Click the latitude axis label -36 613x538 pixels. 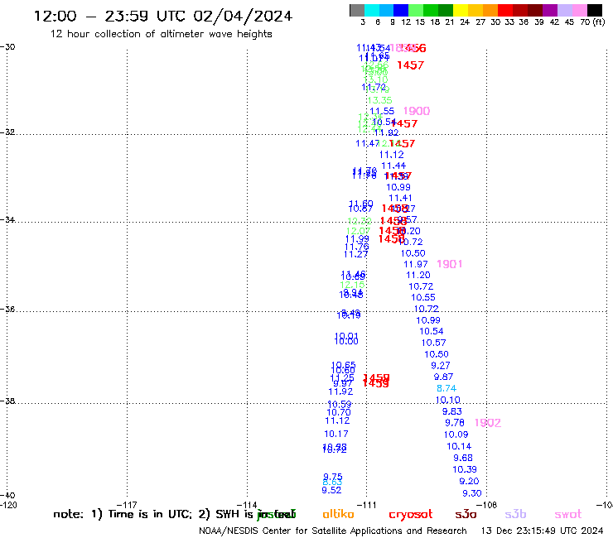[7, 310]
